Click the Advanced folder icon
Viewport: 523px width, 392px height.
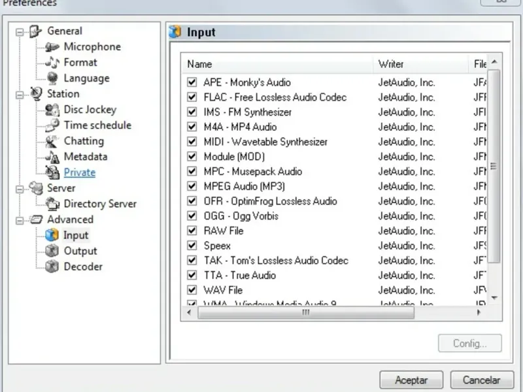pos(36,220)
